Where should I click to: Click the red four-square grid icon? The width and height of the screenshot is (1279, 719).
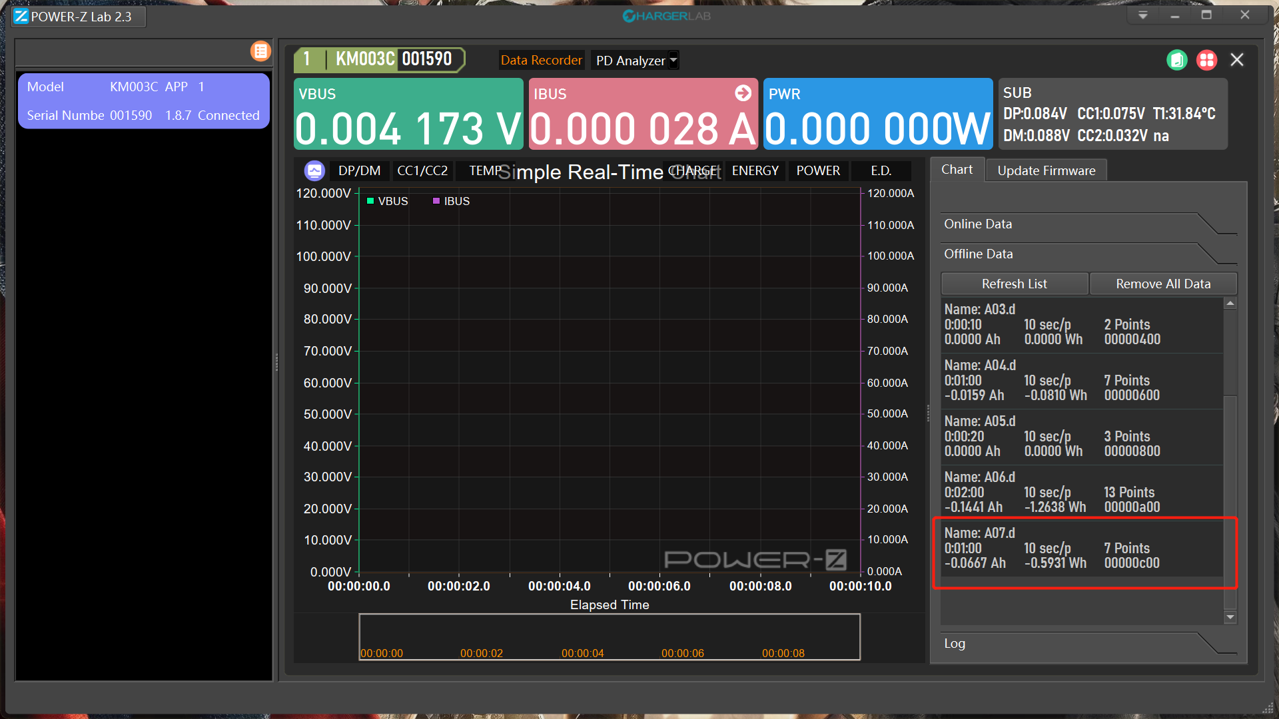(1206, 60)
